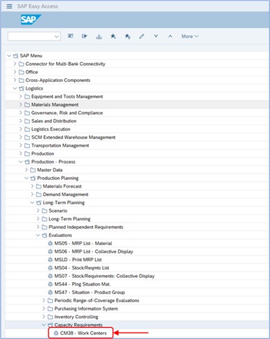Click the SAP logo

(31, 19)
